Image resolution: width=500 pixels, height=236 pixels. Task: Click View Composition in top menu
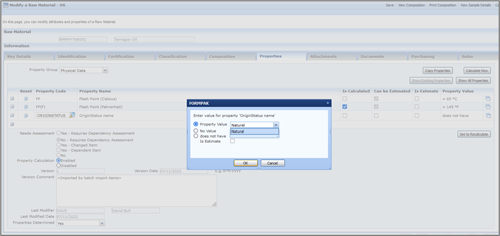point(411,5)
